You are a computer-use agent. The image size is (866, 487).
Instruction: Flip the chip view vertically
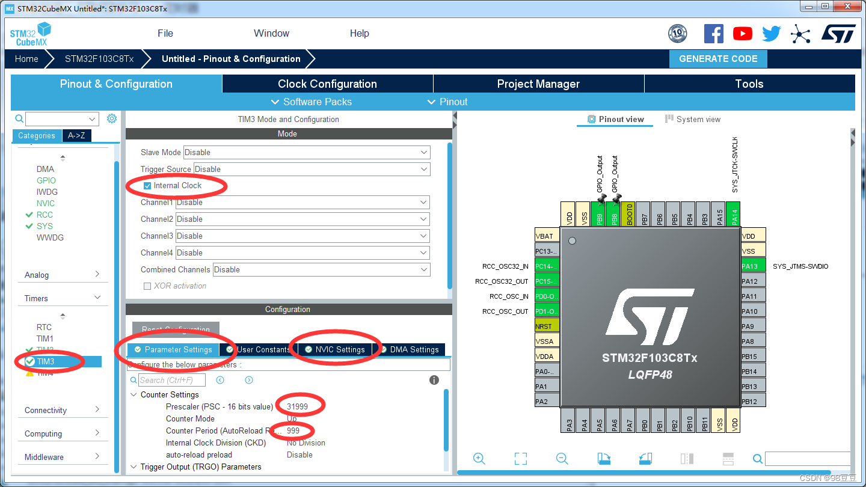click(728, 459)
